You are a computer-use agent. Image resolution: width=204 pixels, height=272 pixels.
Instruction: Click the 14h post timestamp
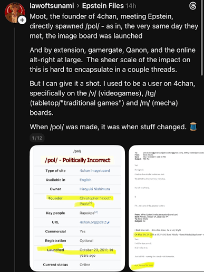pyautogui.click(x=131, y=6)
